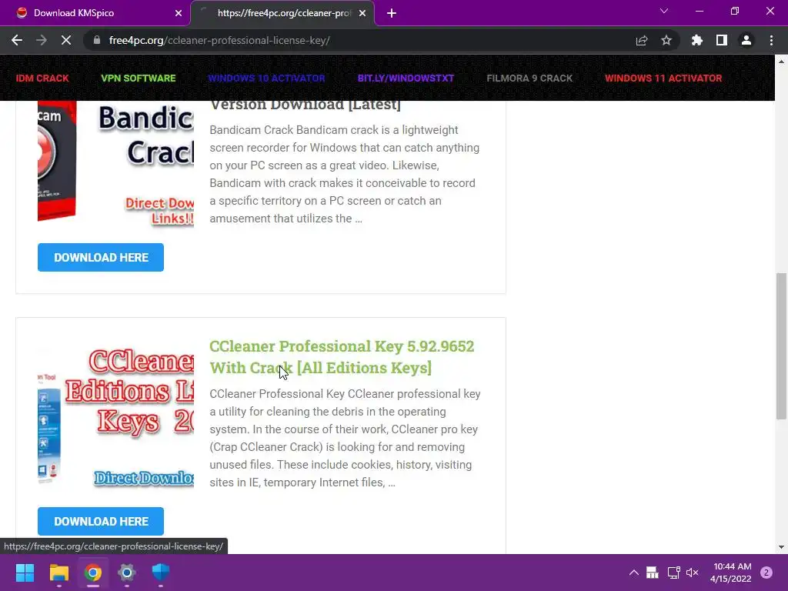Expand the tab search chevron
788x591 pixels.
pyautogui.click(x=664, y=11)
